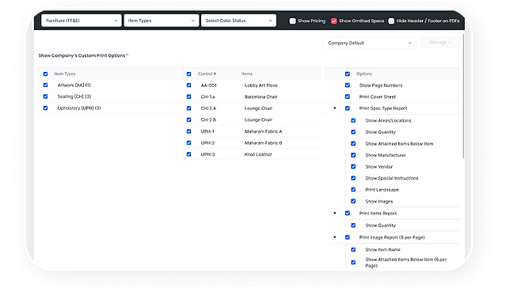Uncheck Print Spec Type Report option

[x=348, y=108]
